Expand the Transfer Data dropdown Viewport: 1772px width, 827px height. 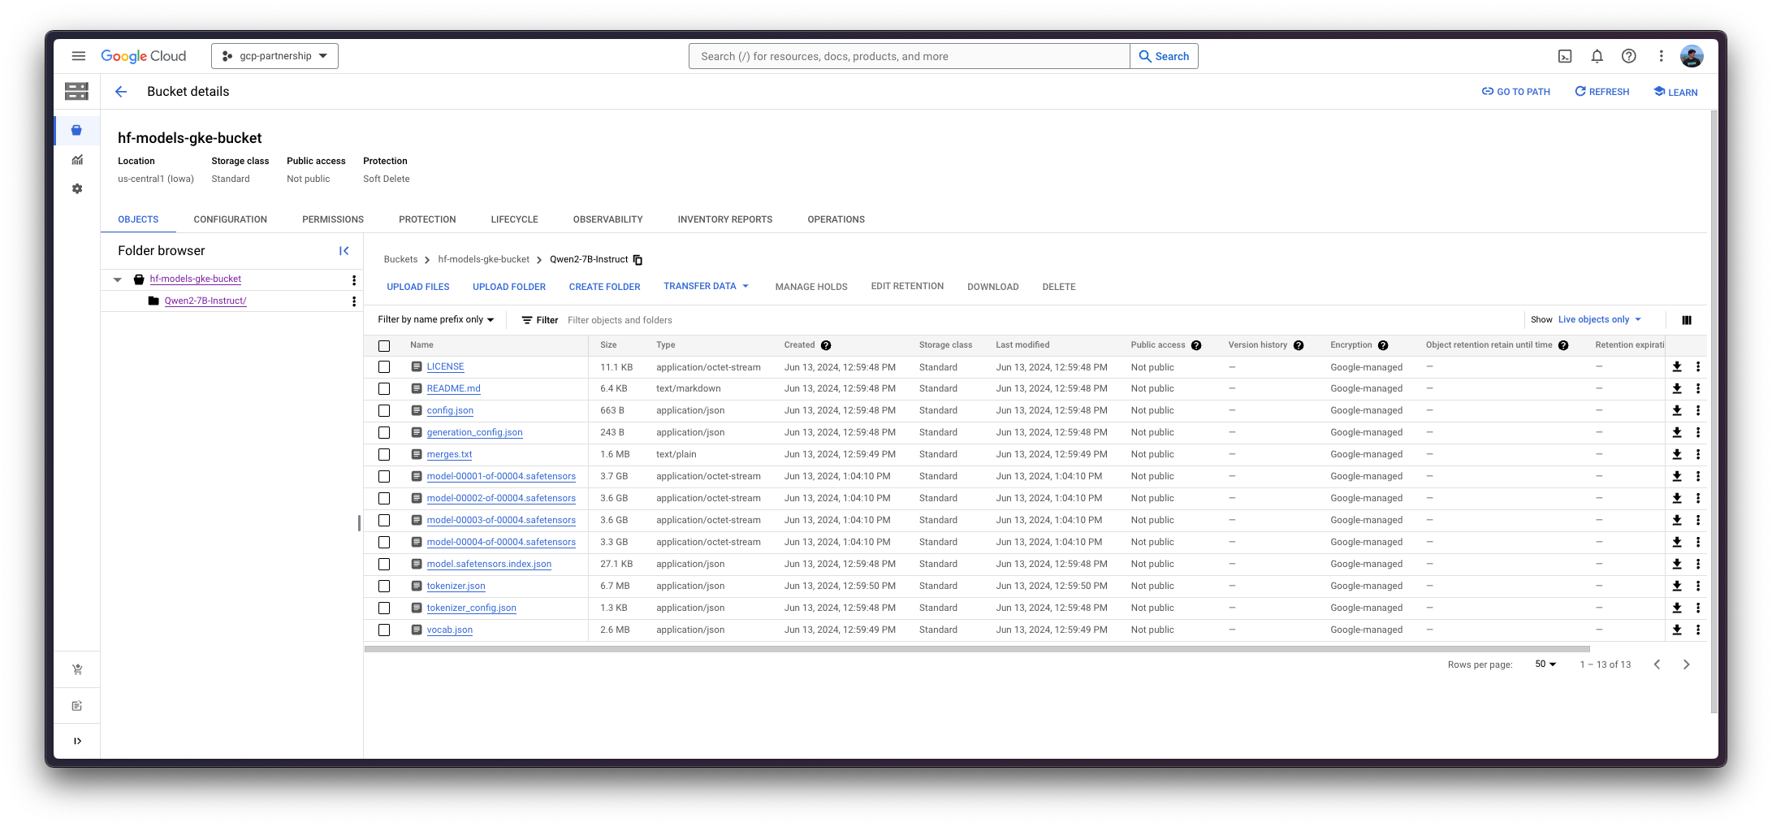click(706, 286)
